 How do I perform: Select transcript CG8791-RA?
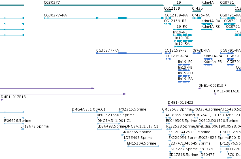coord(230,15)
